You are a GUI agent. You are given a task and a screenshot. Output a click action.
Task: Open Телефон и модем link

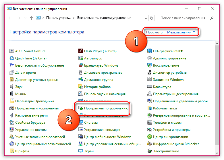tap(167, 123)
